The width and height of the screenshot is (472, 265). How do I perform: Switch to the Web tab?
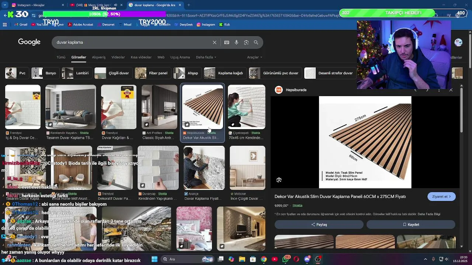click(161, 57)
